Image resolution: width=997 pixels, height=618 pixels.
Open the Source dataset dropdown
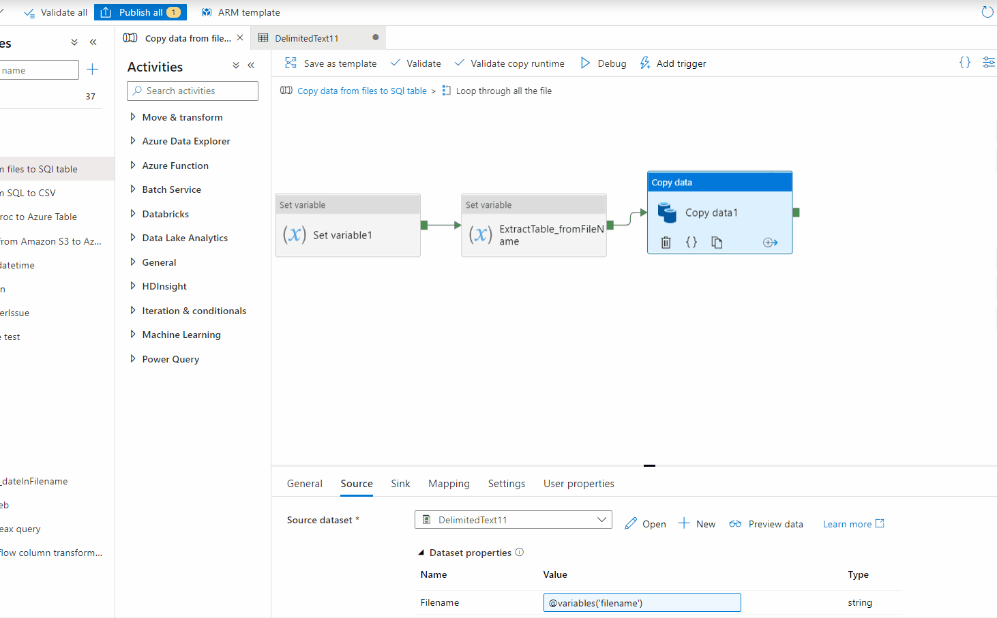point(602,519)
